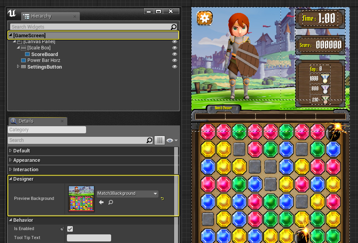Minimize the floating panel window
This screenshot has width=358, height=243.
point(149,11)
